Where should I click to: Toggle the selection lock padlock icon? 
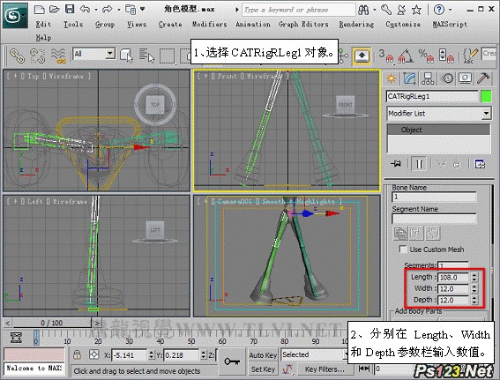[x=77, y=354]
